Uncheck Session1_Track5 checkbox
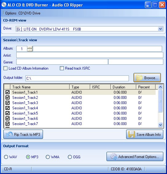Screen dimensions: 167x174 [7, 113]
